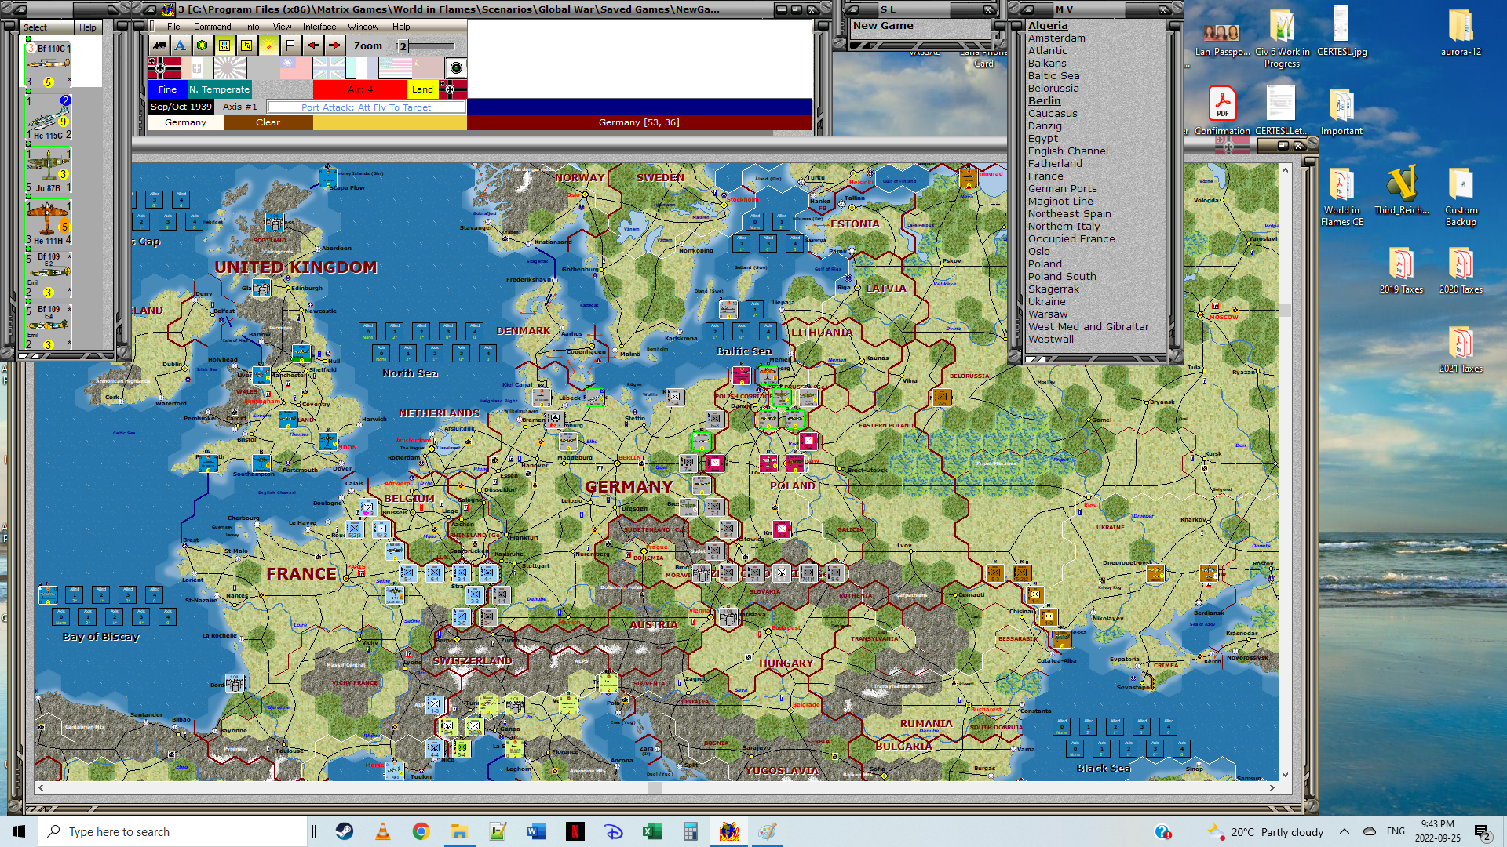
Task: Open the Custom Backup desktop folder
Action: click(x=1461, y=198)
